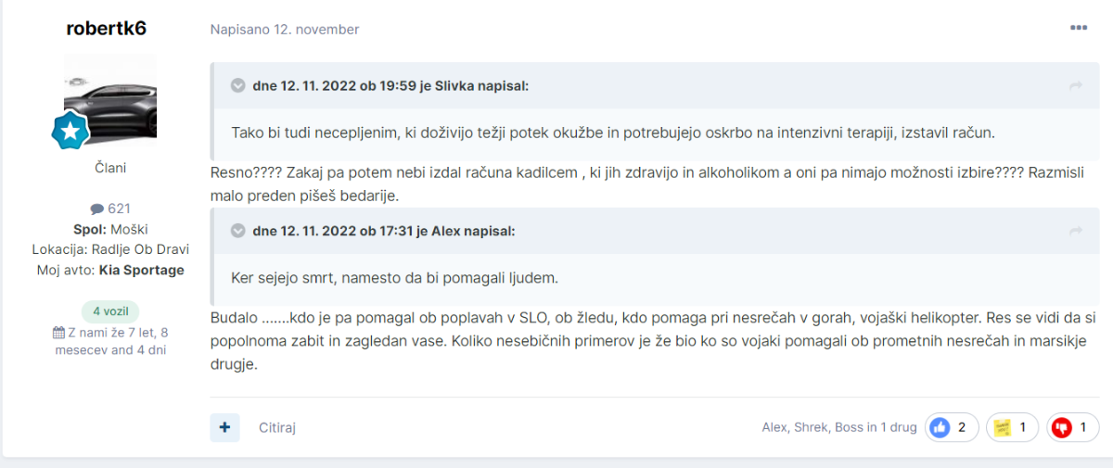Viewport: 1113px width, 468px height.
Task: Click the Napisano 12. november timestamp
Action: pyautogui.click(x=285, y=30)
